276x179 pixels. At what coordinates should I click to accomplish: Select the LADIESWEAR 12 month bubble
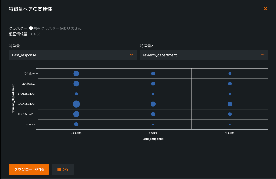[76, 104]
